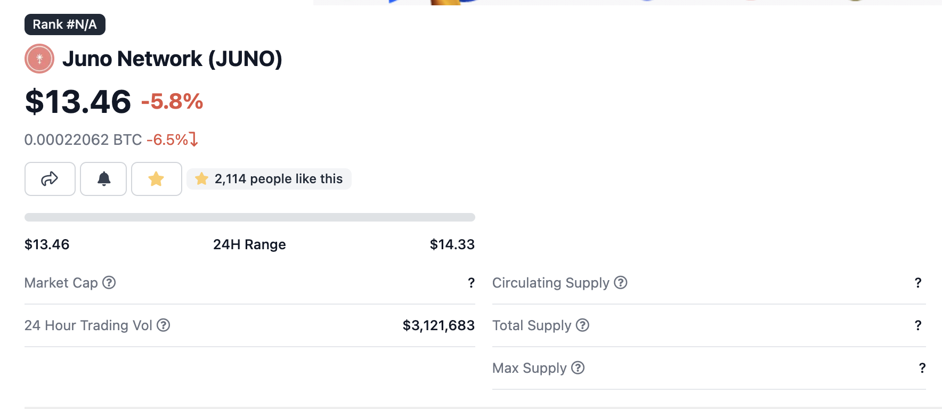This screenshot has width=942, height=409.
Task: Click 24 Hour Trading Vol info icon
Action: (164, 325)
